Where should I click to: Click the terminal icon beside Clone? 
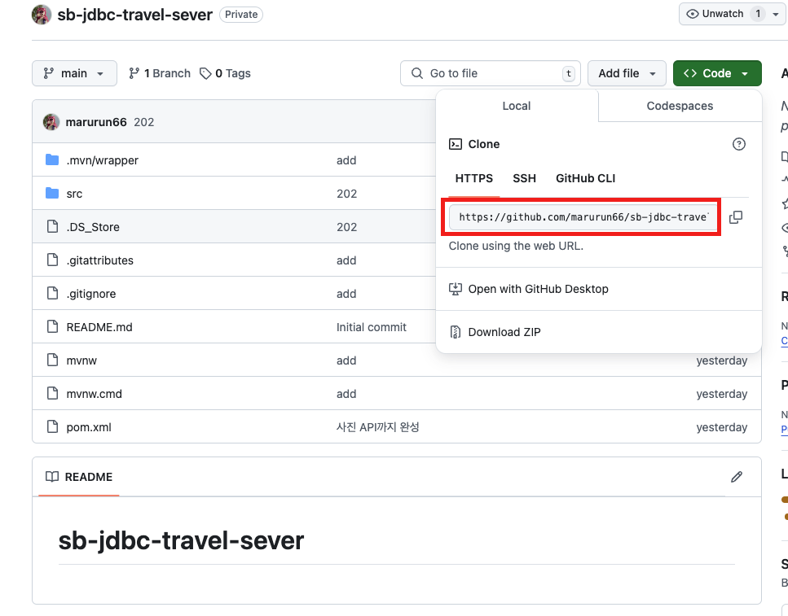click(455, 144)
